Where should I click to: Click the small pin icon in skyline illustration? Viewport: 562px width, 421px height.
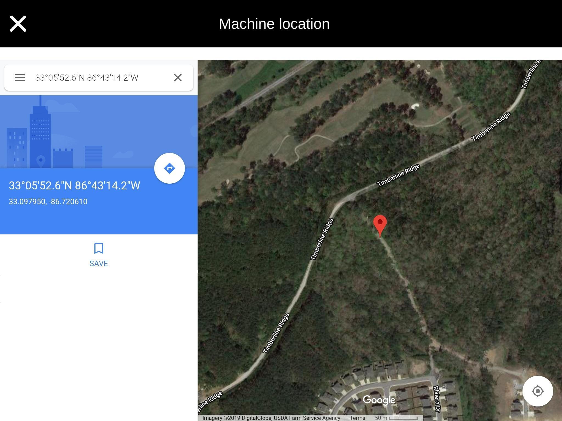pos(41,161)
